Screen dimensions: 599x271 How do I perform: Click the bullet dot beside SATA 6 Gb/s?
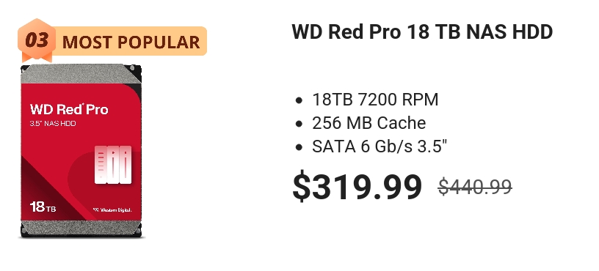click(x=299, y=147)
